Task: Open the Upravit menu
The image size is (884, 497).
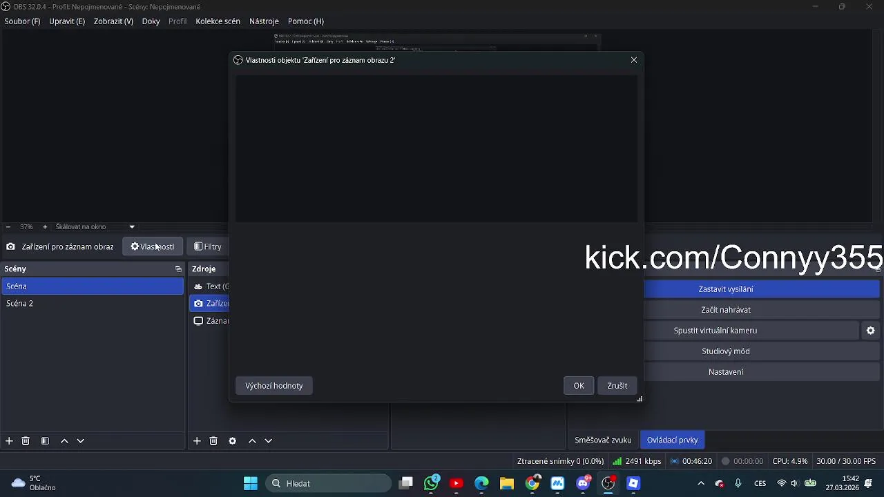Action: [x=67, y=21]
